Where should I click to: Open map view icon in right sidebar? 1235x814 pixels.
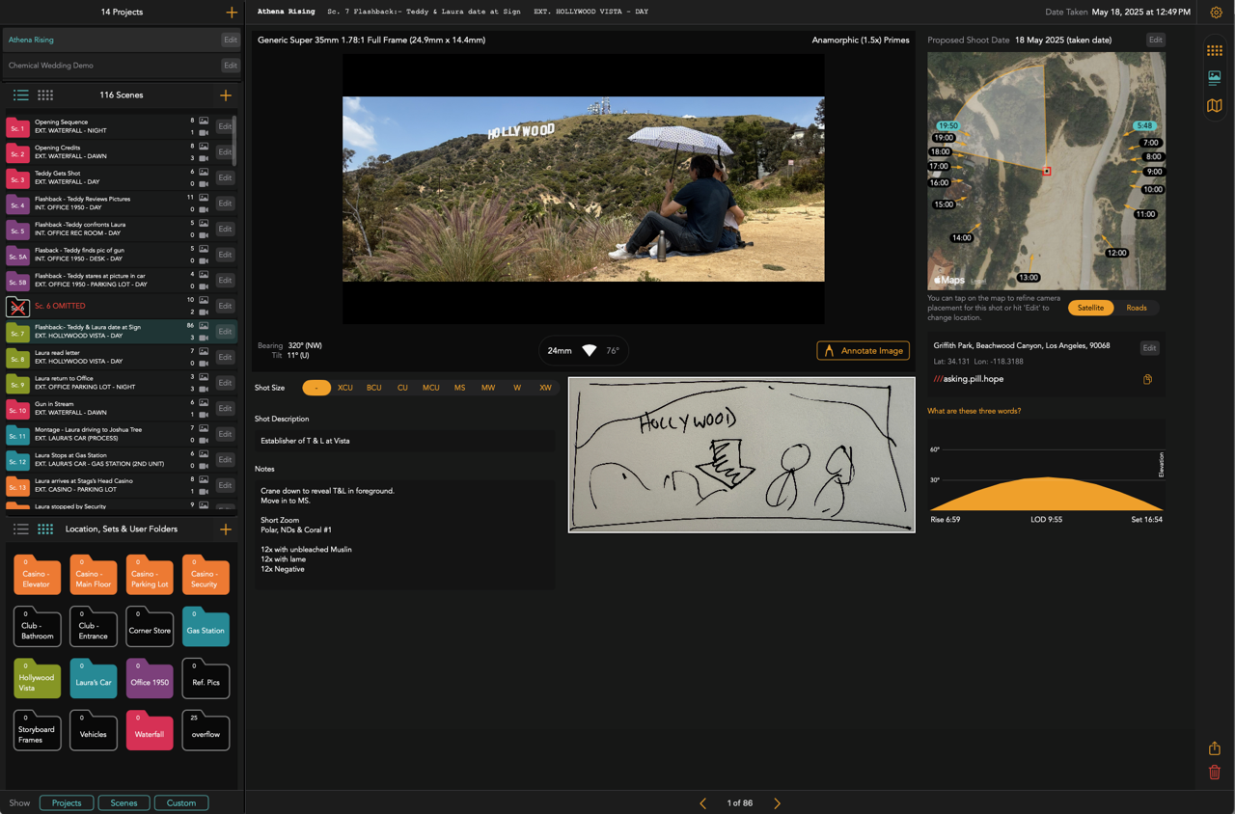tap(1215, 106)
